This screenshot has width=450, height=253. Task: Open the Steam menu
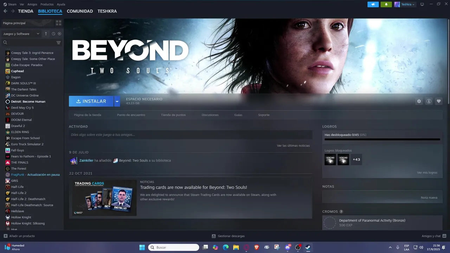pyautogui.click(x=10, y=4)
